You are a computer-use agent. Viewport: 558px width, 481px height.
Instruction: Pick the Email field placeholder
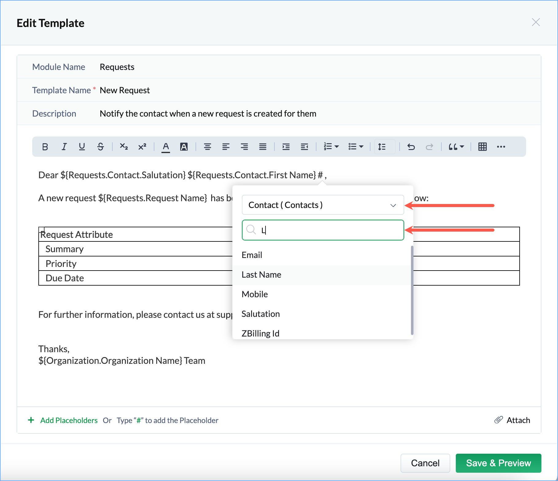pos(252,255)
